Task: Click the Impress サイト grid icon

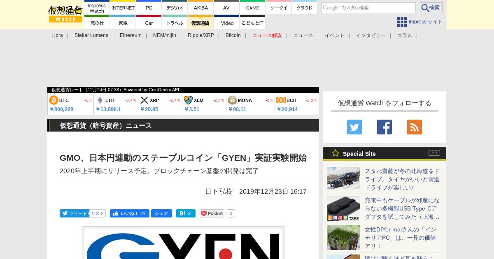Action: tap(402, 22)
